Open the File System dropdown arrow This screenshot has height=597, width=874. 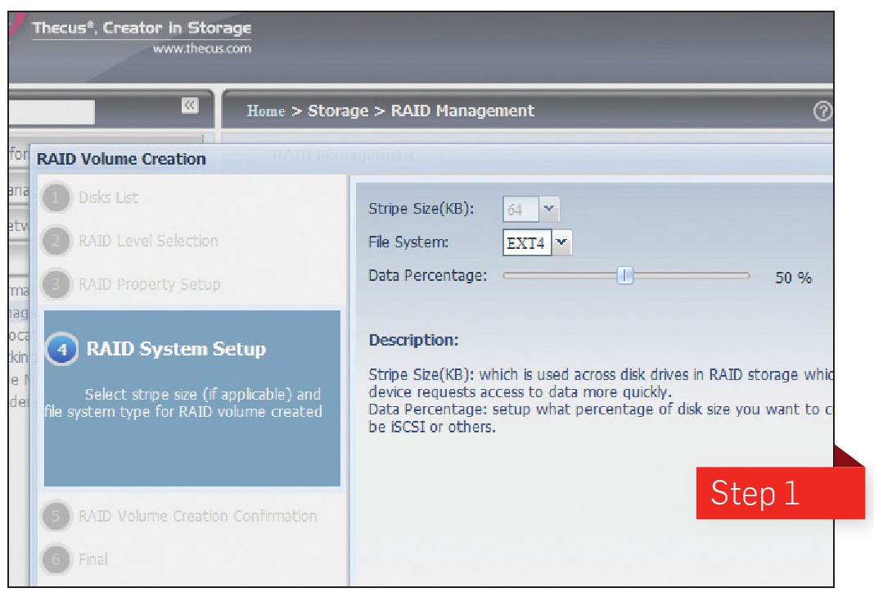(x=562, y=242)
